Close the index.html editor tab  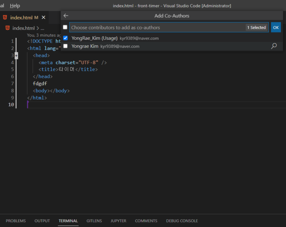(44, 17)
